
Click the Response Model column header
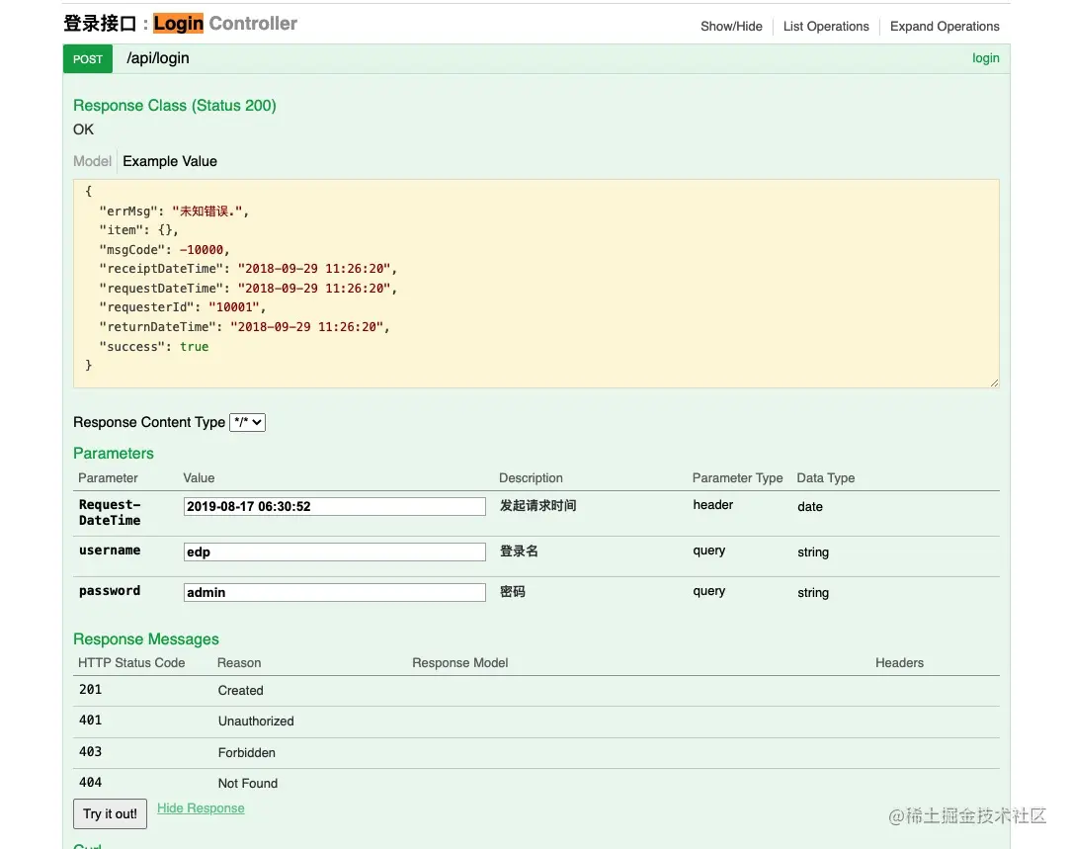tap(460, 662)
